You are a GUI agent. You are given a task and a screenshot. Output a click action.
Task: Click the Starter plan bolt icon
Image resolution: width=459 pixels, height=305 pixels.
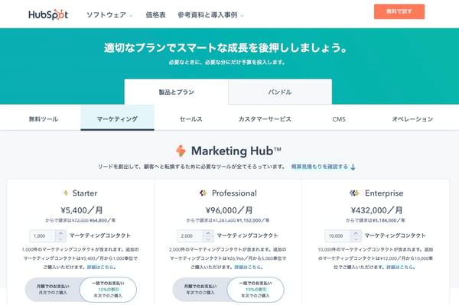pos(66,193)
